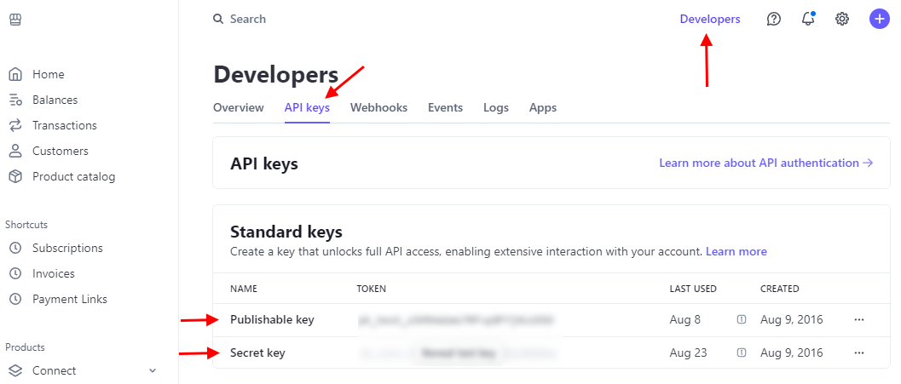
Task: Open Developers link in top bar
Action: coord(710,19)
